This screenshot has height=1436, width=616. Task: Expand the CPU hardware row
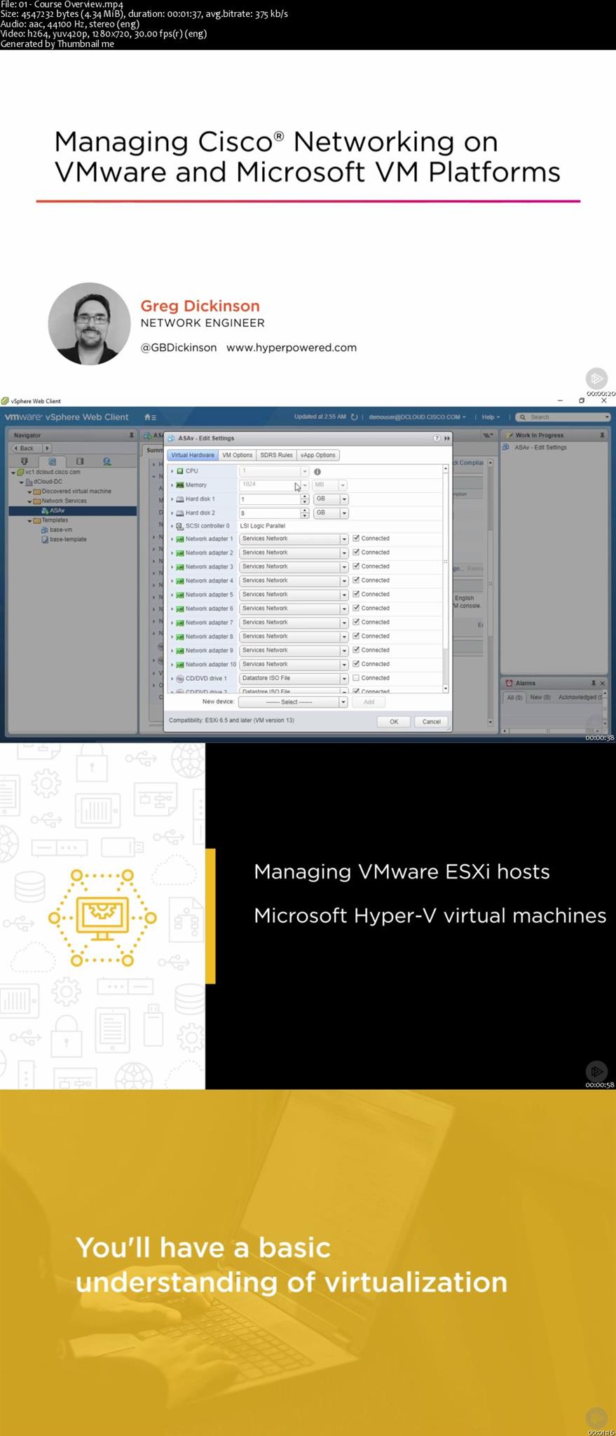click(172, 471)
